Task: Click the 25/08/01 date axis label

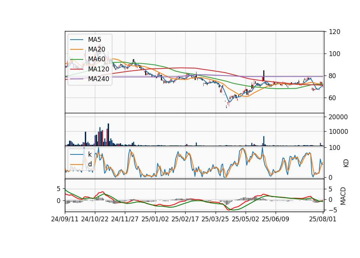Action: pyautogui.click(x=322, y=219)
